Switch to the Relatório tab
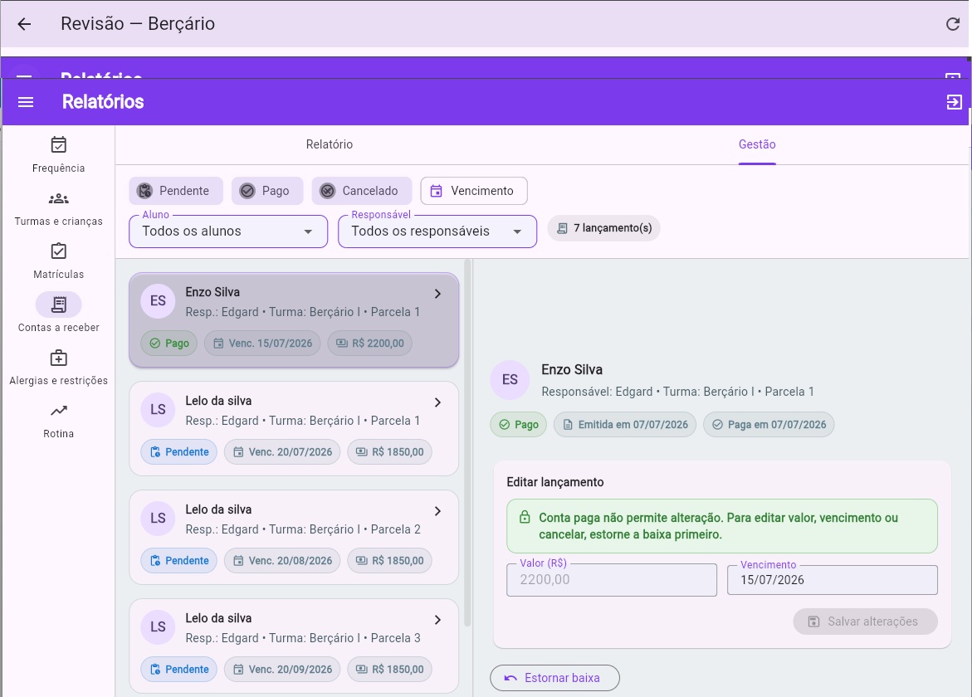 click(330, 145)
